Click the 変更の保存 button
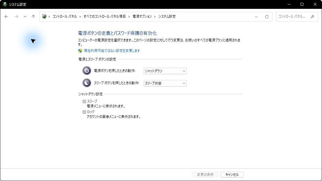322x181 pixels. pos(205,174)
